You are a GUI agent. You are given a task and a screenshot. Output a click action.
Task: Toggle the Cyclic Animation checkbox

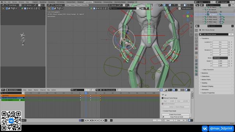162,104
